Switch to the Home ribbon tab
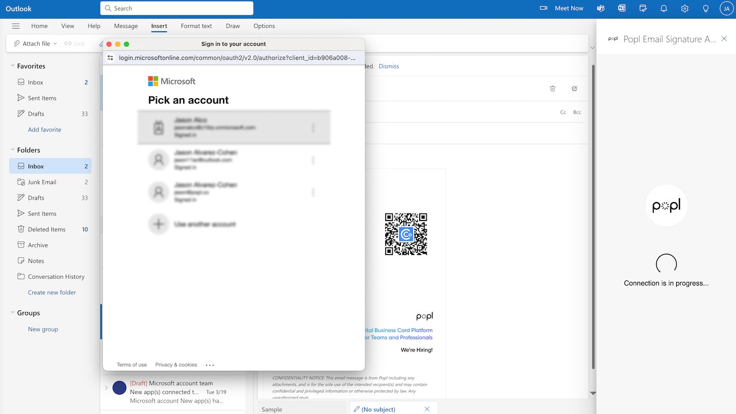Viewport: 736px width, 414px height. click(39, 26)
